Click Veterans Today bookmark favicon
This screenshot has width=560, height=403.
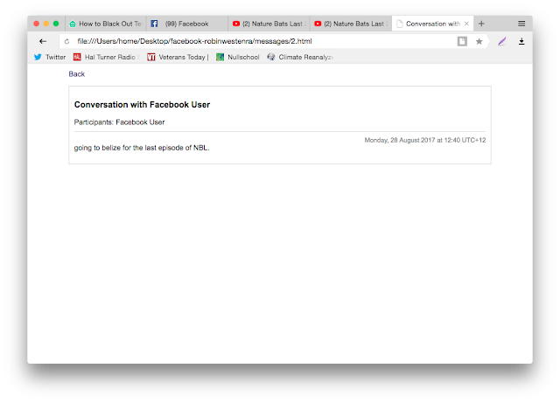[151, 57]
